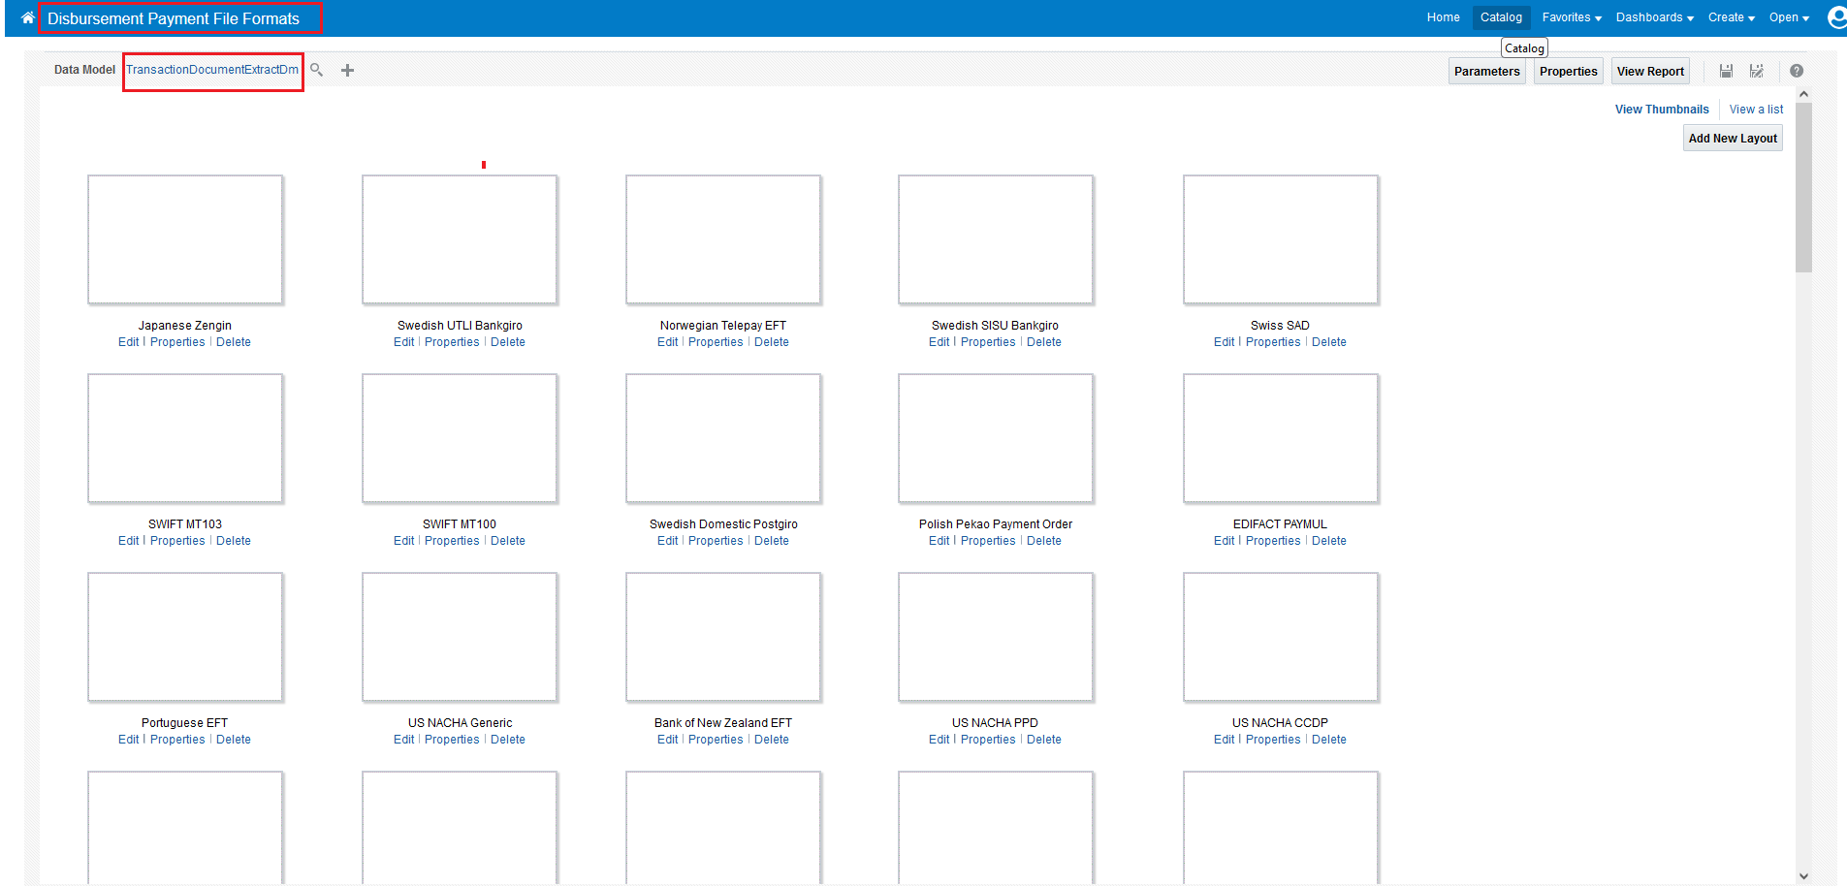The width and height of the screenshot is (1847, 886).
Task: Delete the US NACHA Generic layout
Action: click(508, 740)
